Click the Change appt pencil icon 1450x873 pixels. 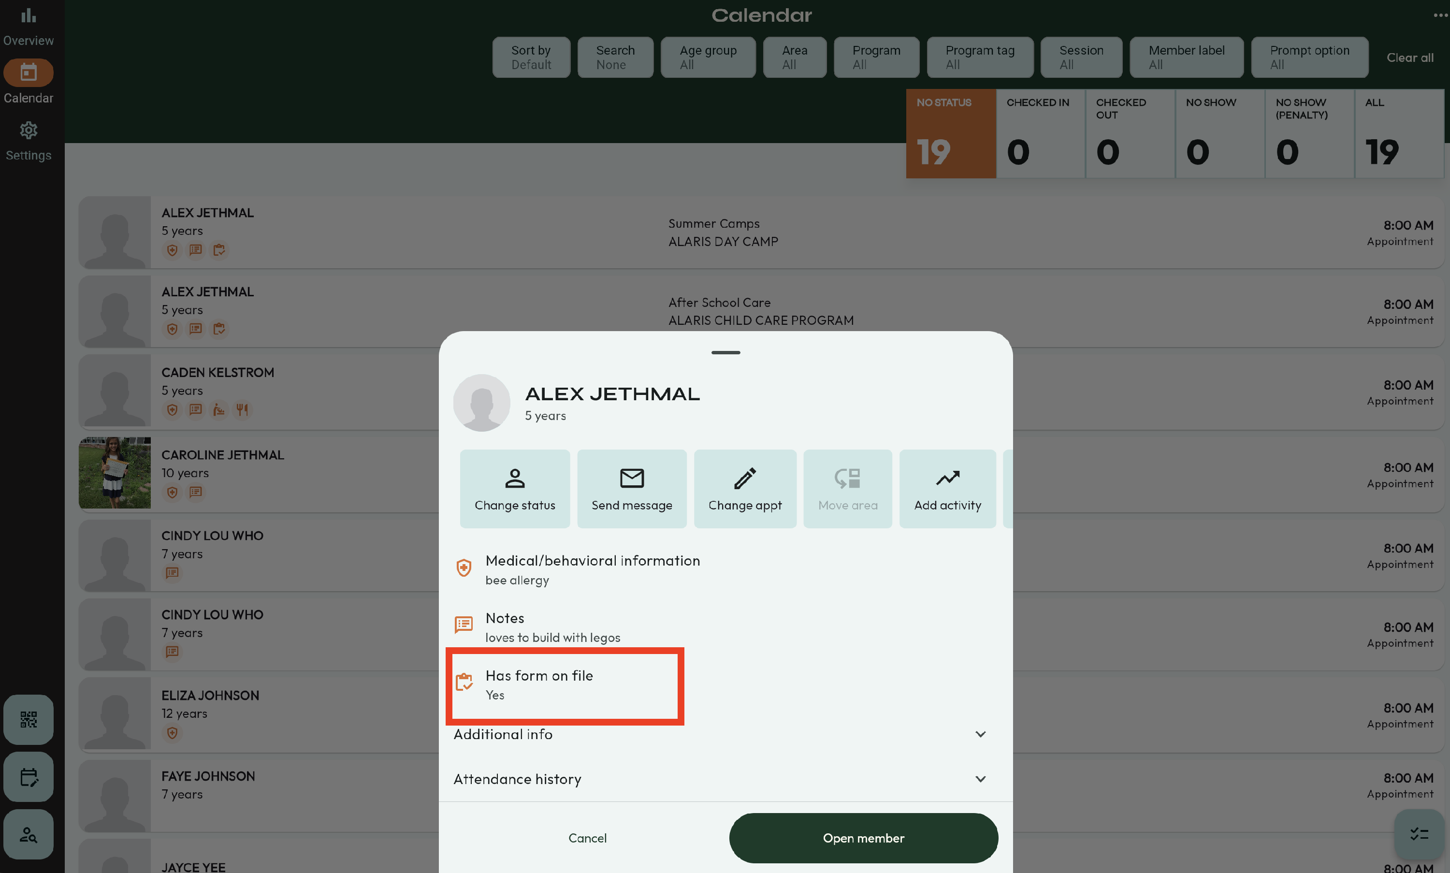[x=745, y=478]
